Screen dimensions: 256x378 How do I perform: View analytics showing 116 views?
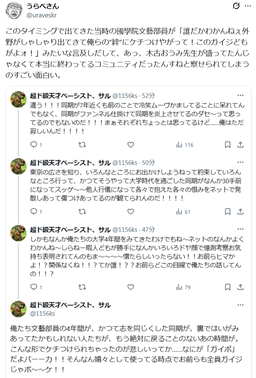(x=185, y=145)
